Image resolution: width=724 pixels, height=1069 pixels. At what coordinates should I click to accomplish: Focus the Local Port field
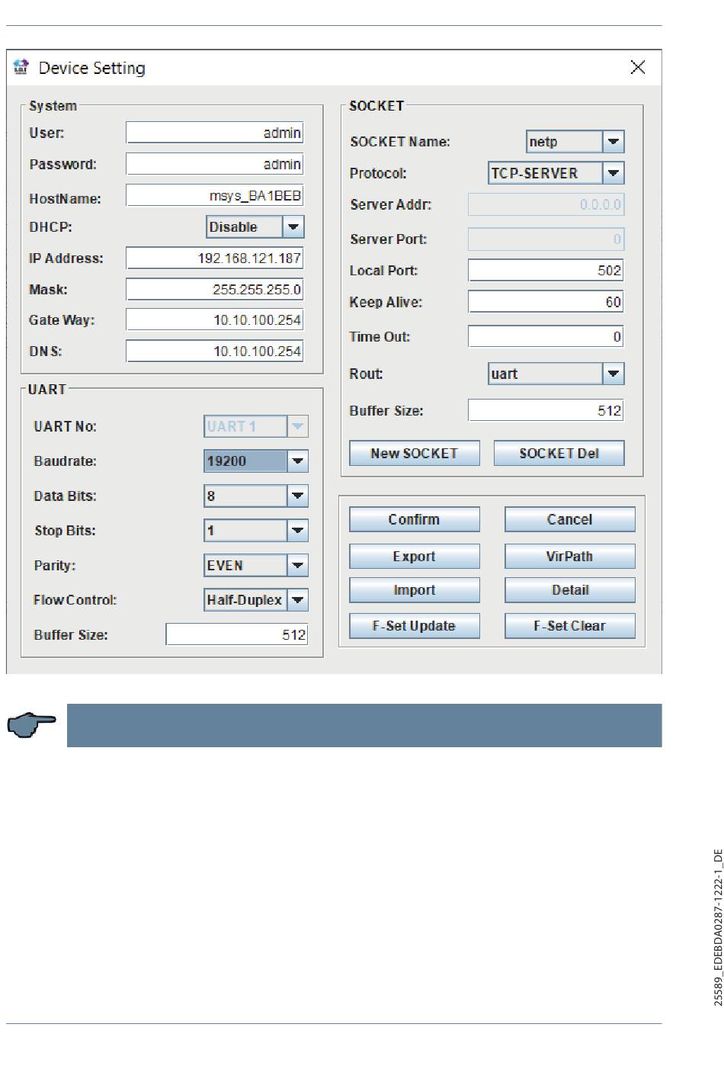point(545,270)
